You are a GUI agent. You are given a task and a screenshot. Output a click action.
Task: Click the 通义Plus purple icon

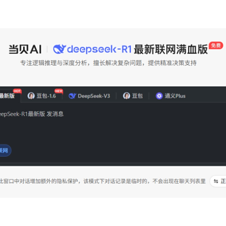[x=159, y=96]
